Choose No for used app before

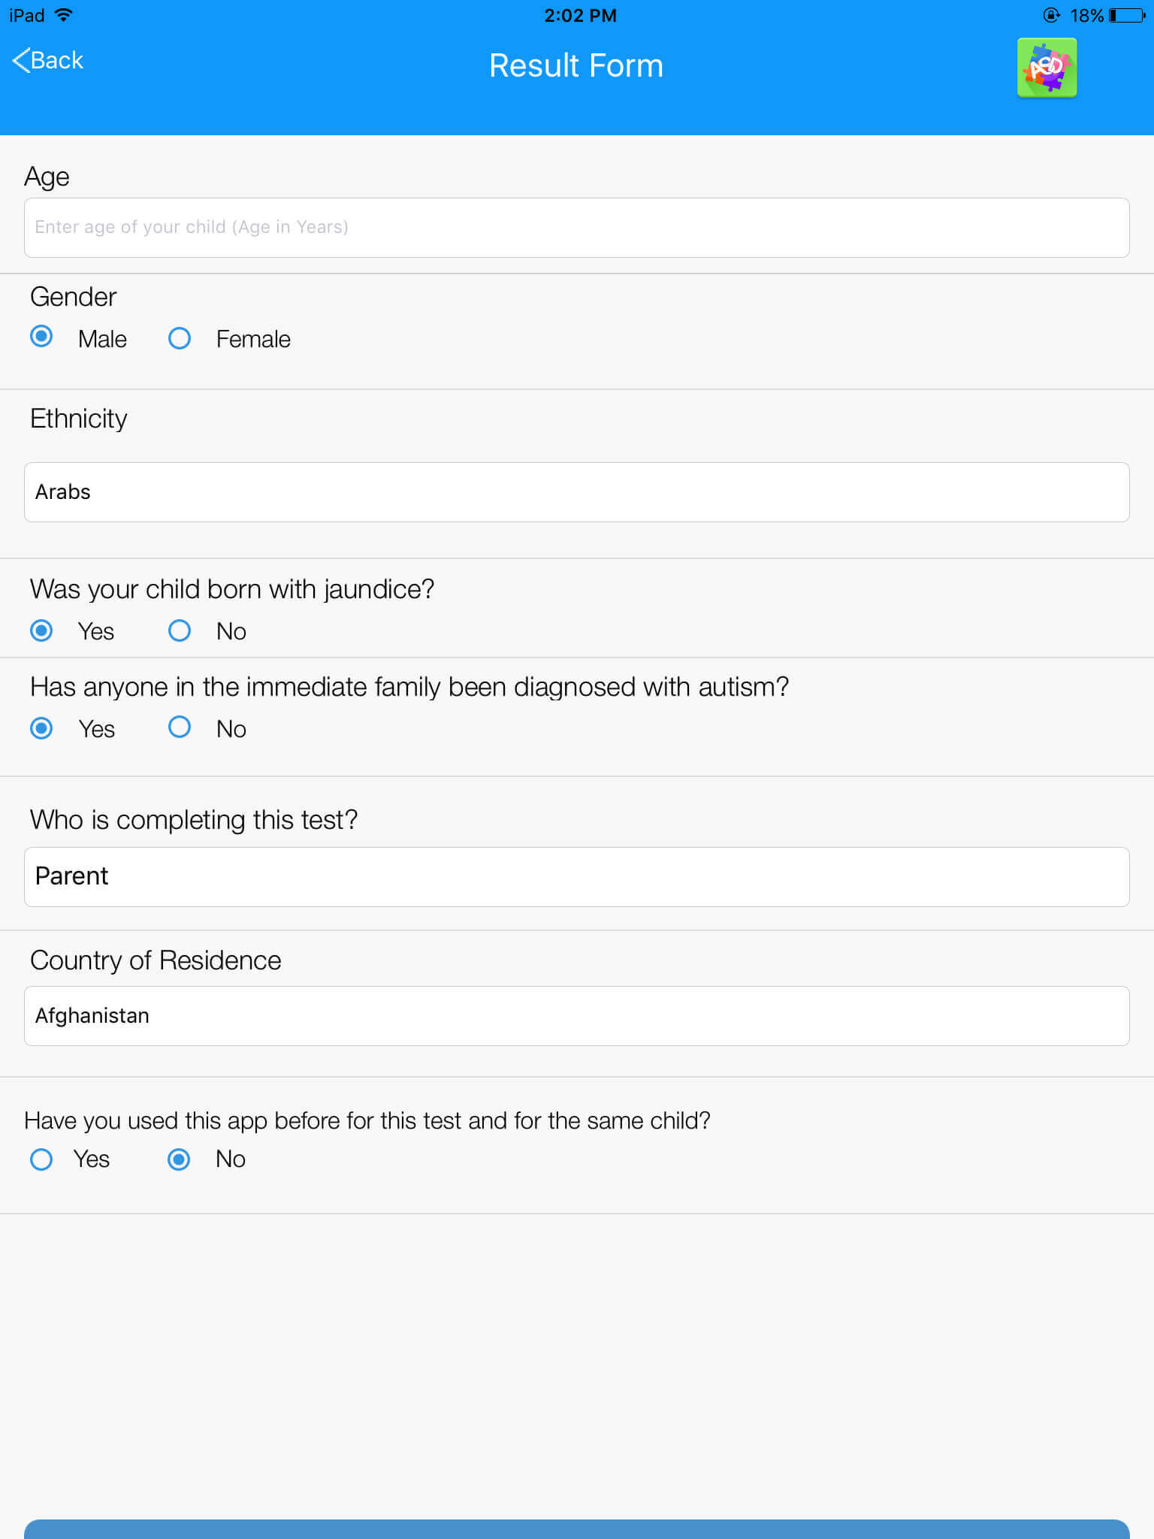(x=179, y=1160)
